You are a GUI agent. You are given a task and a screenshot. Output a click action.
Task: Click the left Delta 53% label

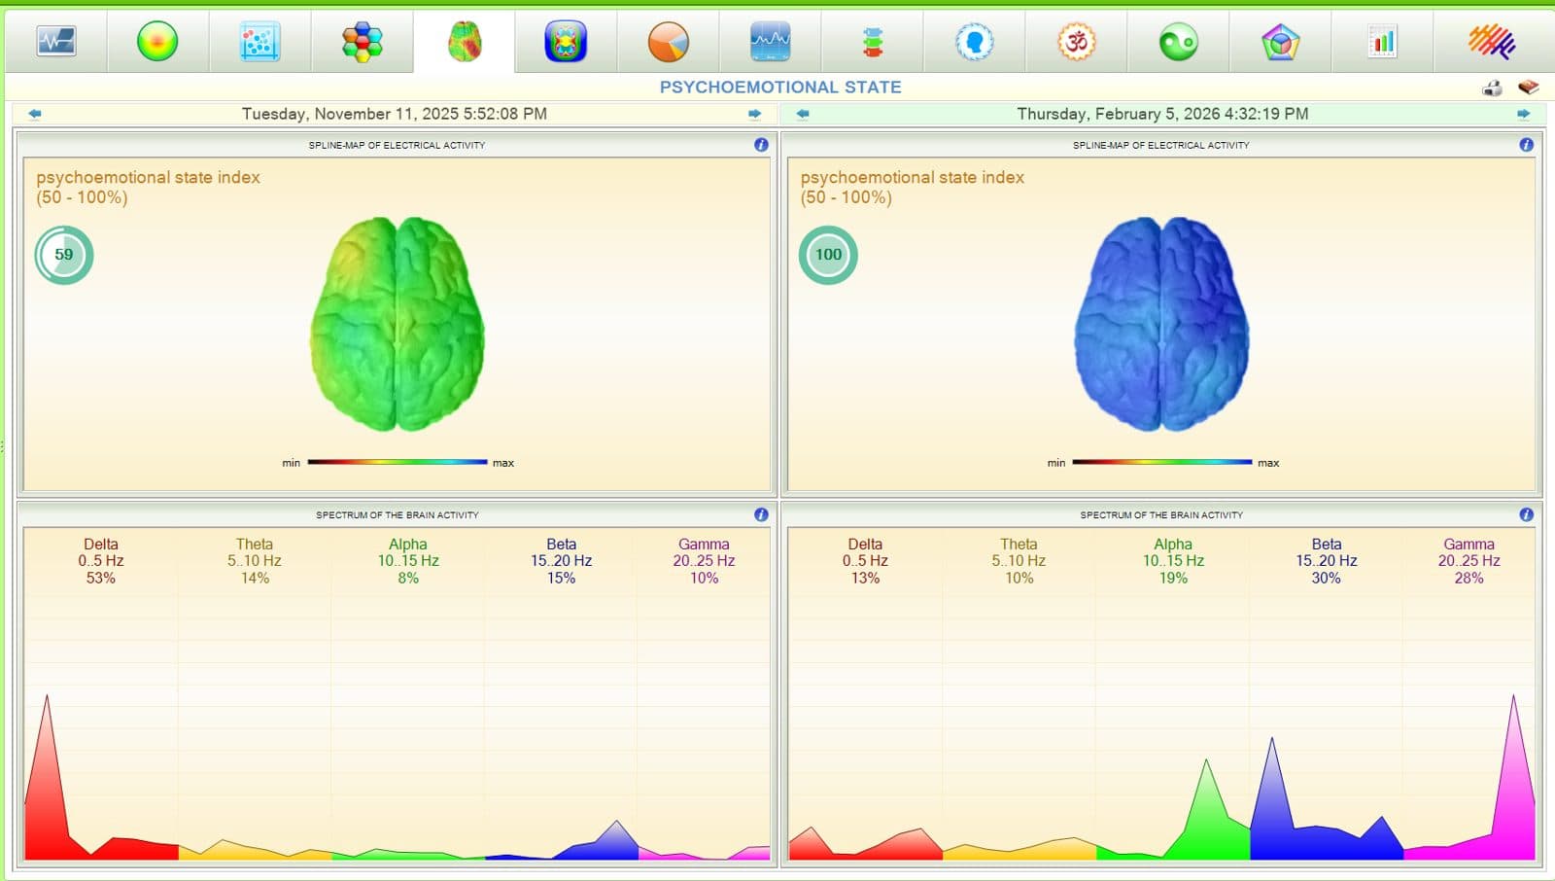[x=101, y=561]
